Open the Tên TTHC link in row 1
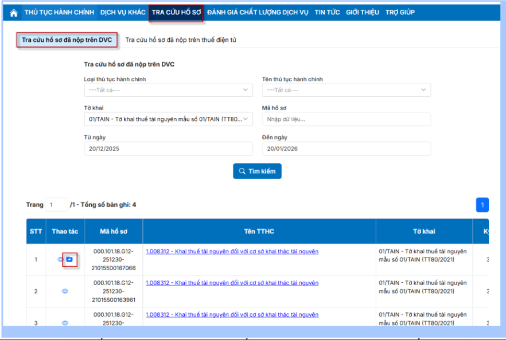506x340 pixels. pos(232,251)
